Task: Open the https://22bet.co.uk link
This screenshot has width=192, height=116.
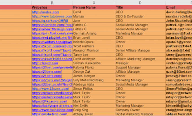Action: pyautogui.click(x=52, y=85)
